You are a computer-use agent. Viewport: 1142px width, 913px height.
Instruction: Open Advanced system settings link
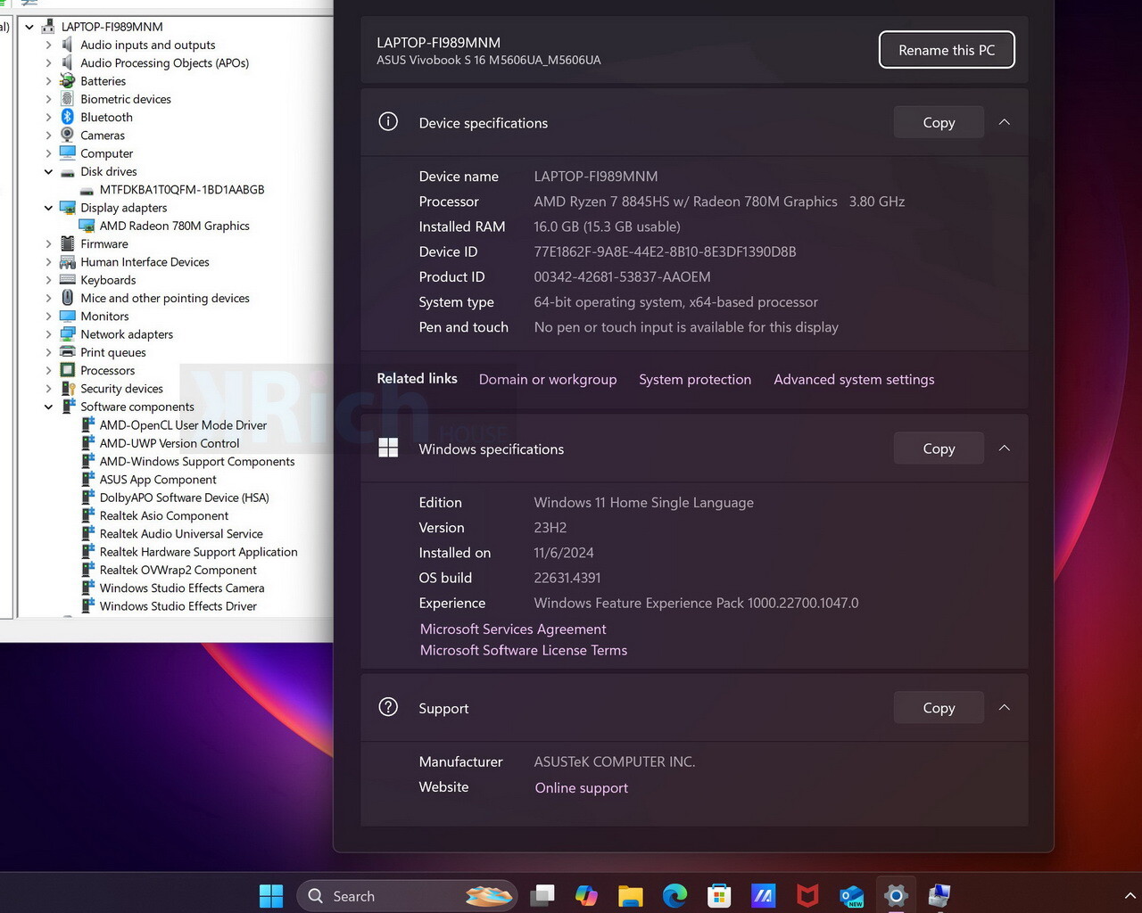[x=854, y=379]
